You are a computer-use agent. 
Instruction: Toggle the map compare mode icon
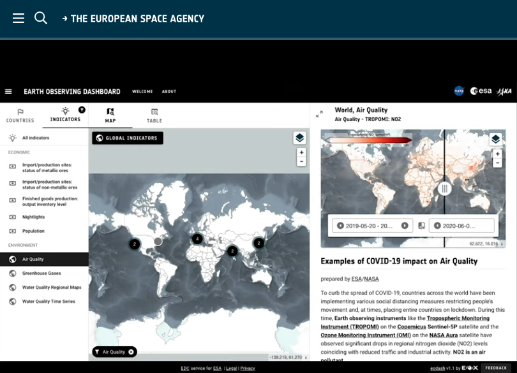pyautogui.click(x=421, y=226)
